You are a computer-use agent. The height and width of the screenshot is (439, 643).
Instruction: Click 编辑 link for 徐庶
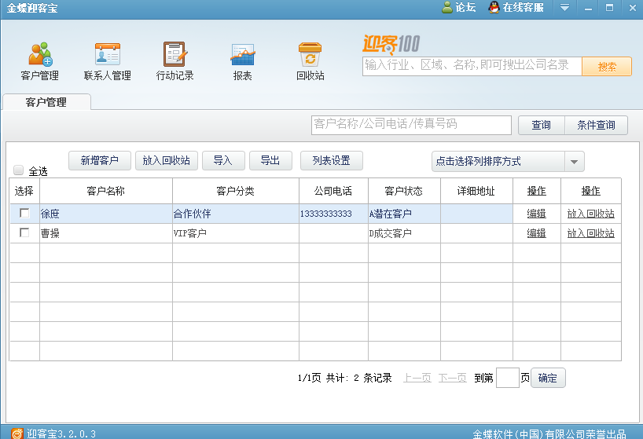[536, 214]
